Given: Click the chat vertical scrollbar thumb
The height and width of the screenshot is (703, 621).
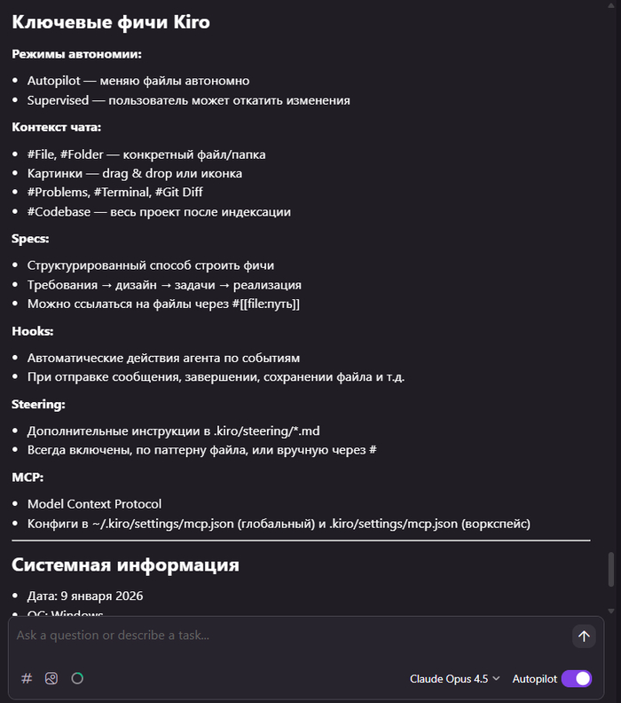Looking at the screenshot, I should coord(610,569).
